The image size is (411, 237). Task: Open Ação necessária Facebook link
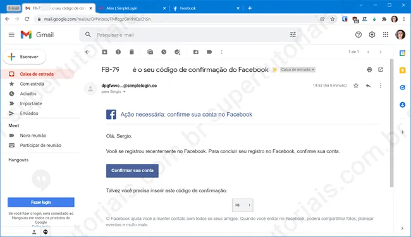(x=187, y=115)
